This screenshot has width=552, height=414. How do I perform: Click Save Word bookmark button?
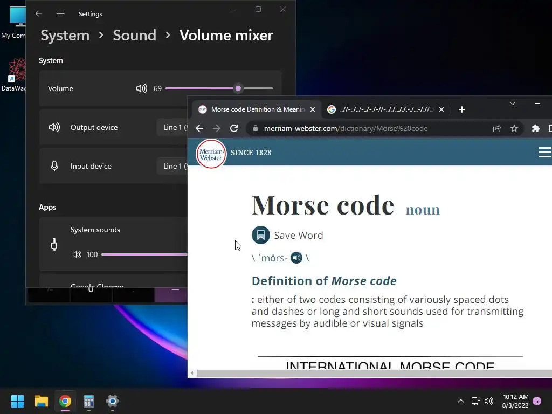point(261,235)
